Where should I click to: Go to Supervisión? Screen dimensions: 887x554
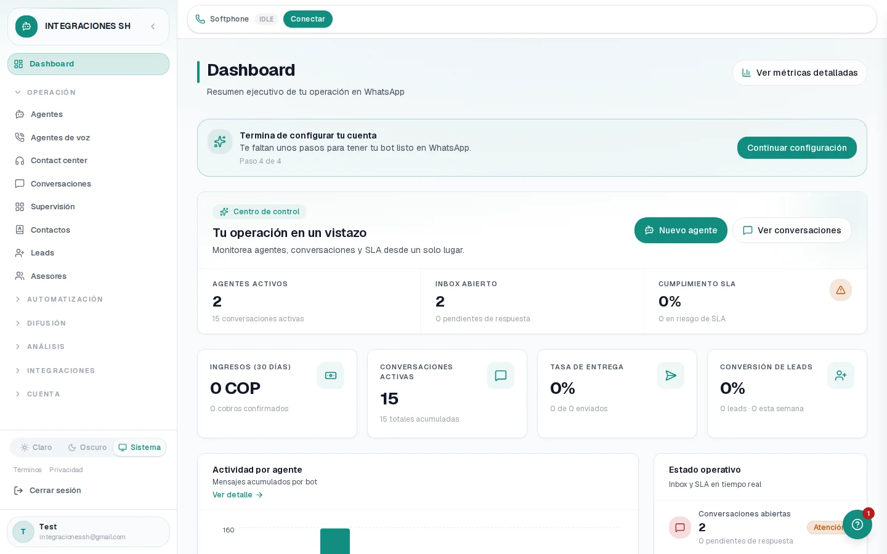point(88,207)
